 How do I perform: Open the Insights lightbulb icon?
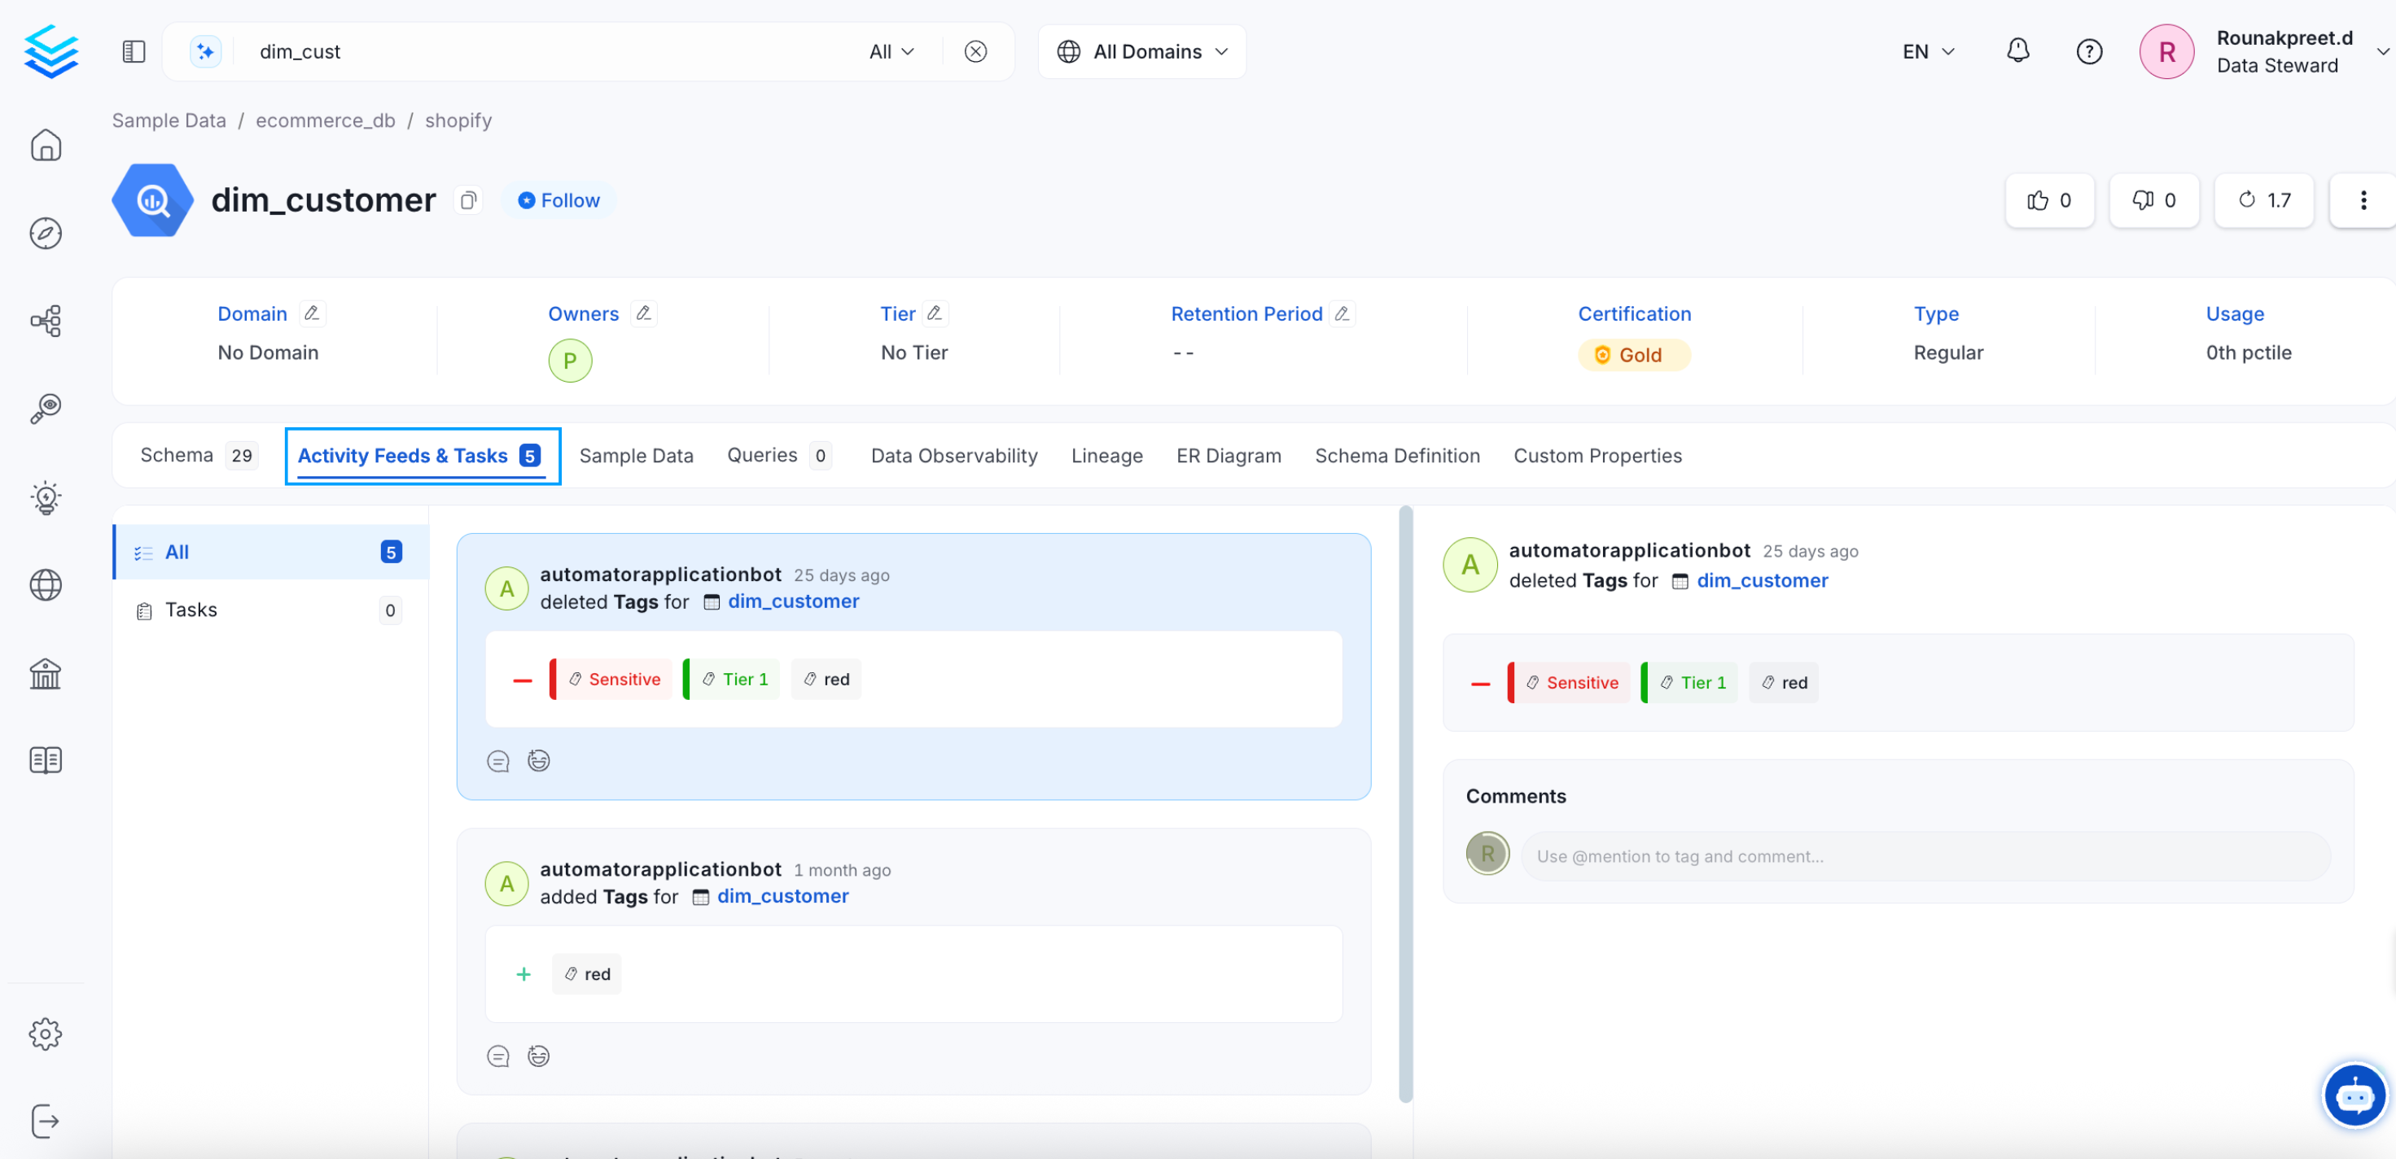(46, 496)
